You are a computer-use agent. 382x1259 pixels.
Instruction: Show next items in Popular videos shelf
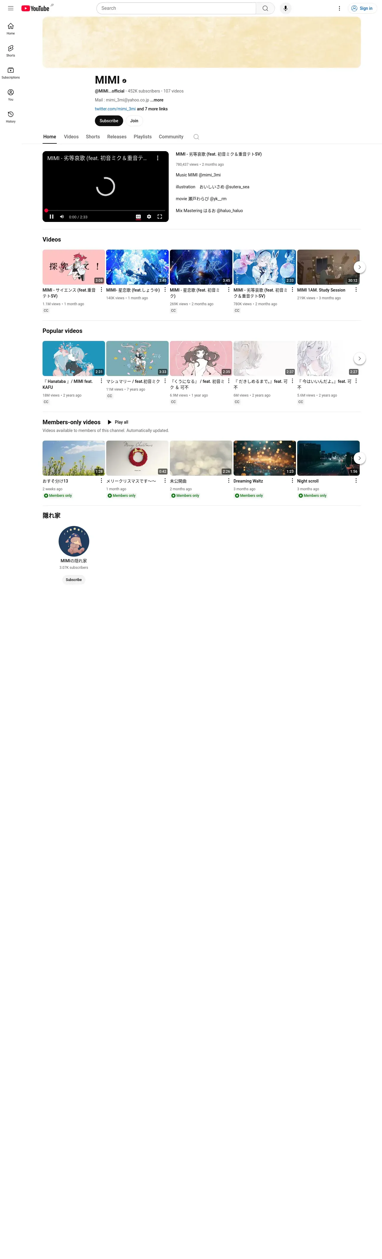click(359, 359)
